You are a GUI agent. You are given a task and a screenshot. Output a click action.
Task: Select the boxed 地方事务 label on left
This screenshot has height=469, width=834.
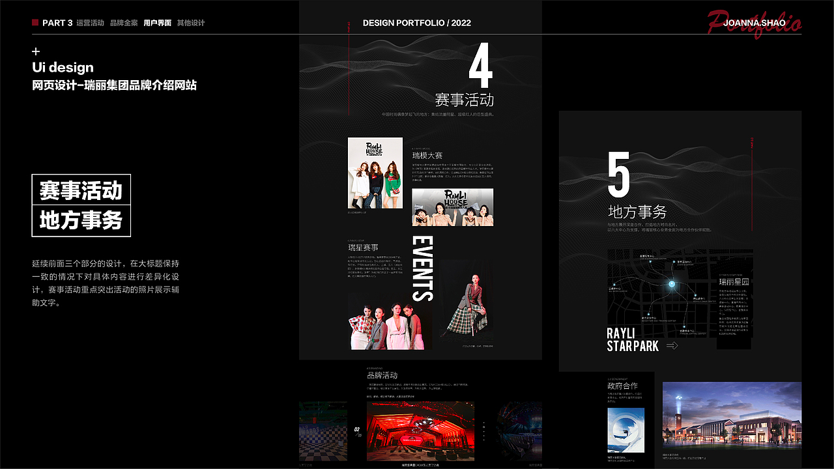point(81,221)
